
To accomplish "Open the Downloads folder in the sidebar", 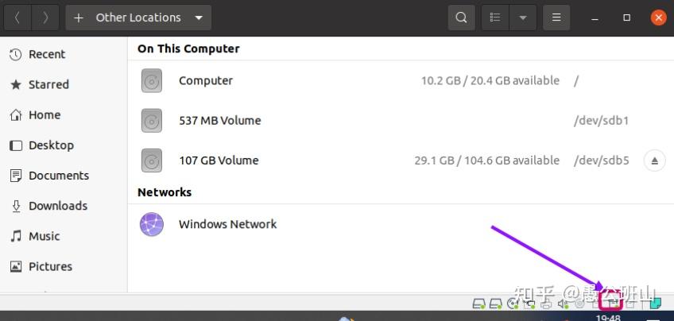I will pyautogui.click(x=58, y=205).
